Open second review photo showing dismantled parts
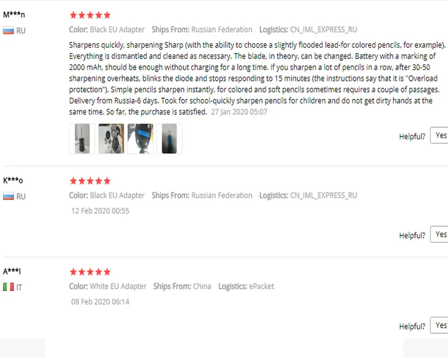 [x=111, y=139]
